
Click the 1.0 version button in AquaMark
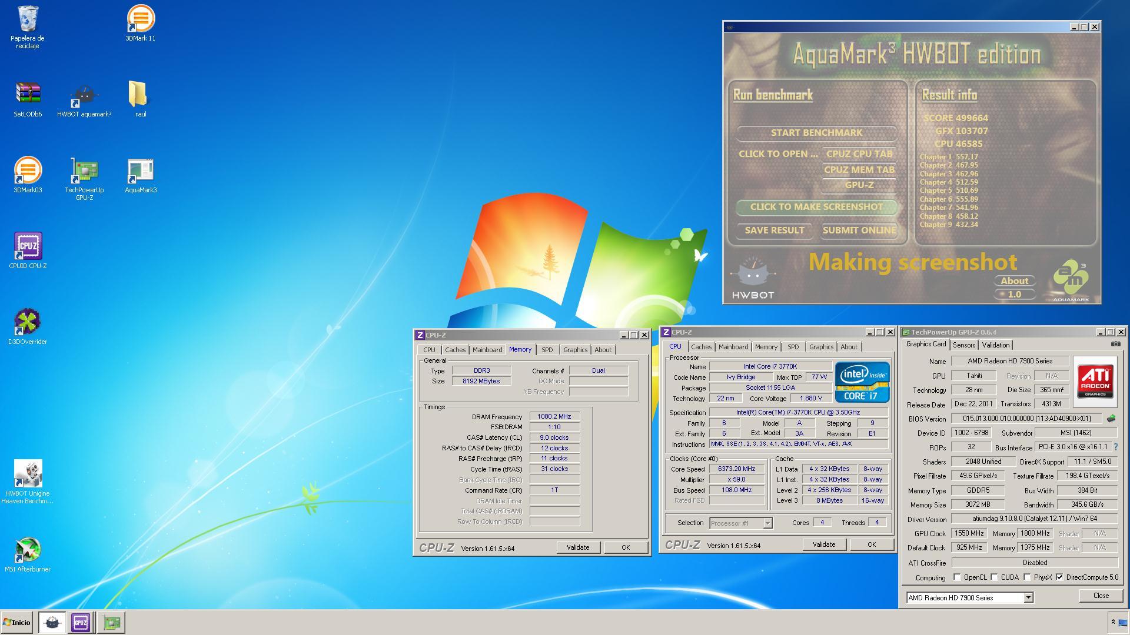point(1015,295)
